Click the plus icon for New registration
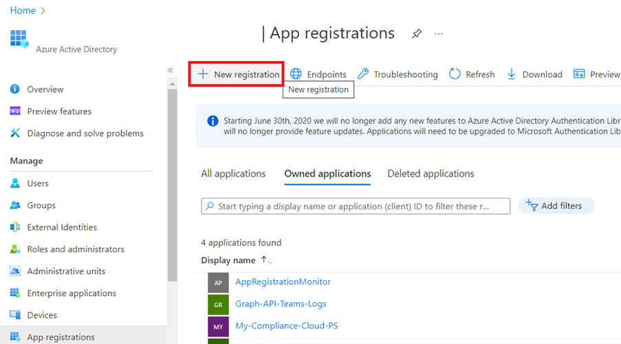 203,74
